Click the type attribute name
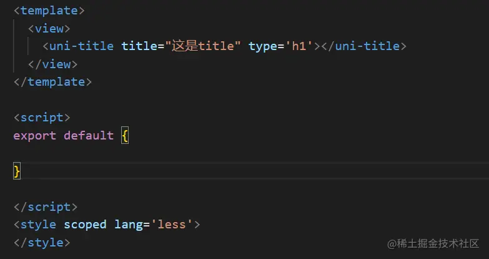489x259 pixels. [262, 47]
